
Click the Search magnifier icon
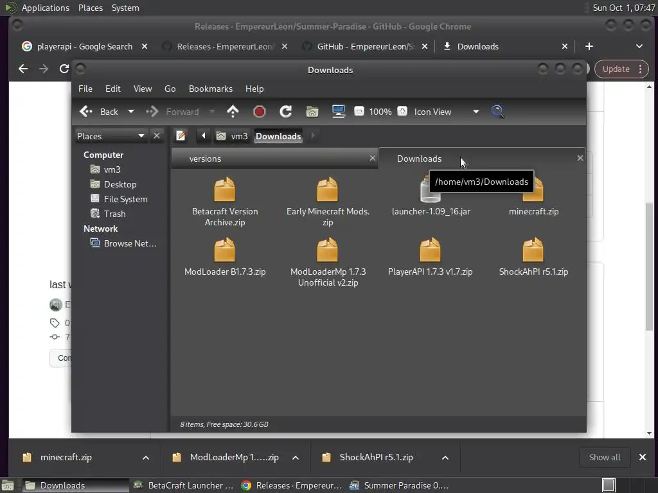click(498, 112)
